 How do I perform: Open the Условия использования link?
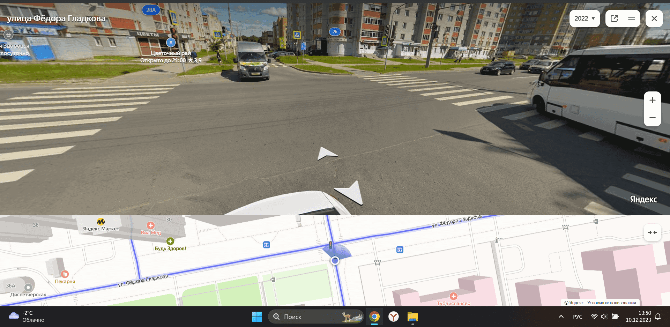[x=611, y=303]
